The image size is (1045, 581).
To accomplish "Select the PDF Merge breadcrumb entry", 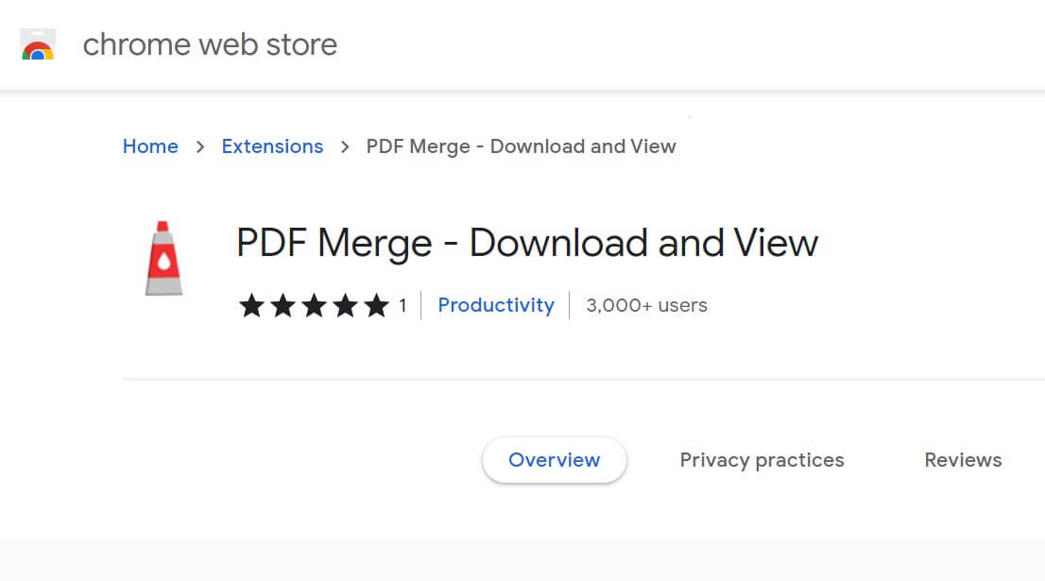I will [521, 146].
